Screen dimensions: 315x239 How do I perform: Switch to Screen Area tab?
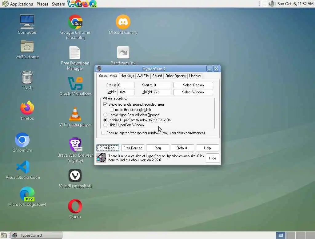(108, 76)
